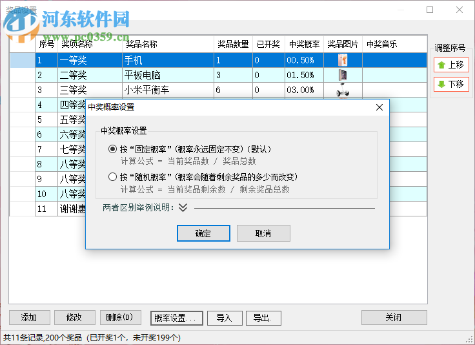This screenshot has height=345, width=475.
Task: Click the 平板电脑 prize name cell
Action: 168,75
